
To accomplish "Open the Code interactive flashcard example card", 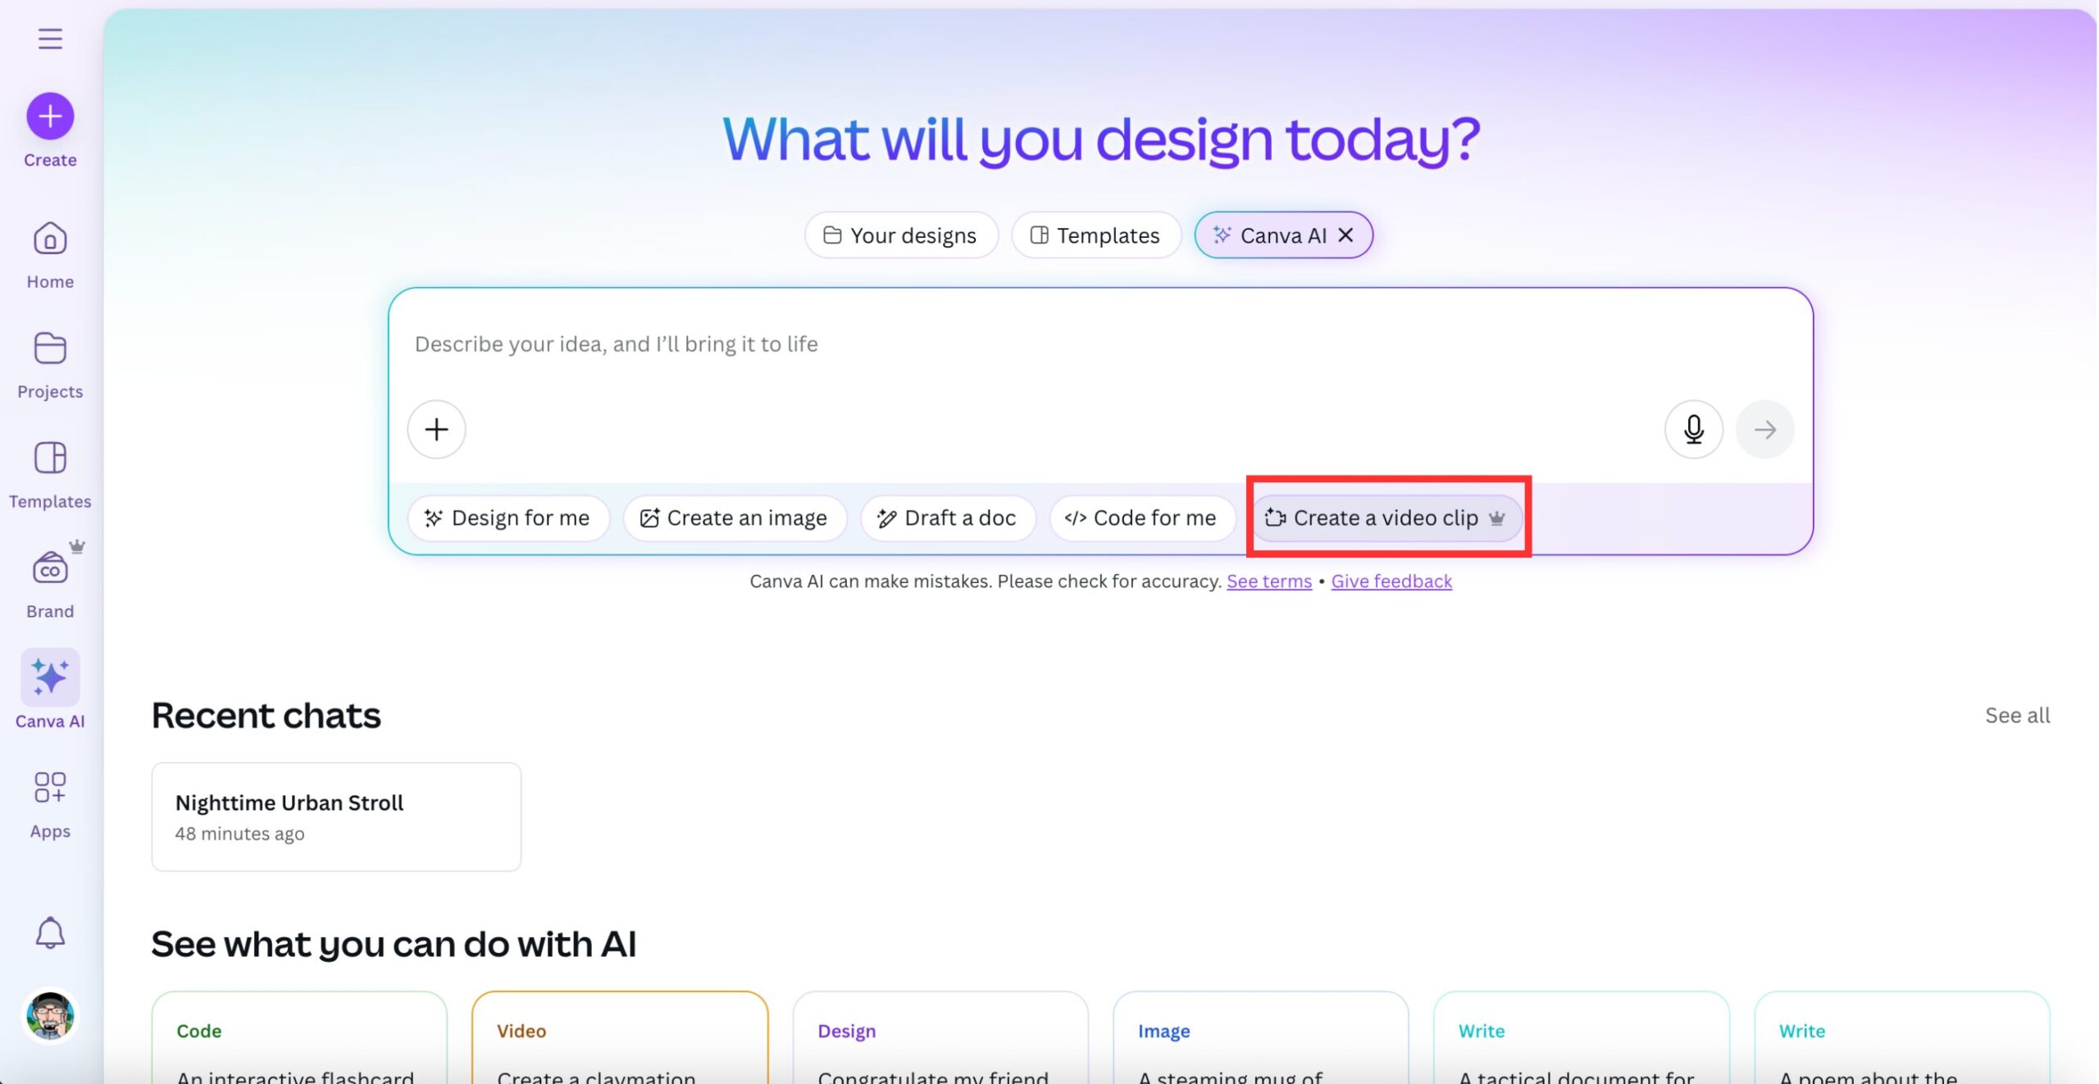I will [299, 1037].
